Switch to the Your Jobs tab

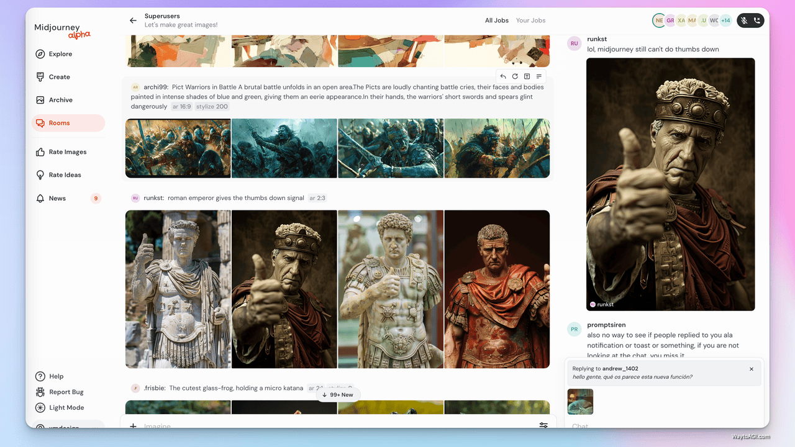(x=530, y=20)
